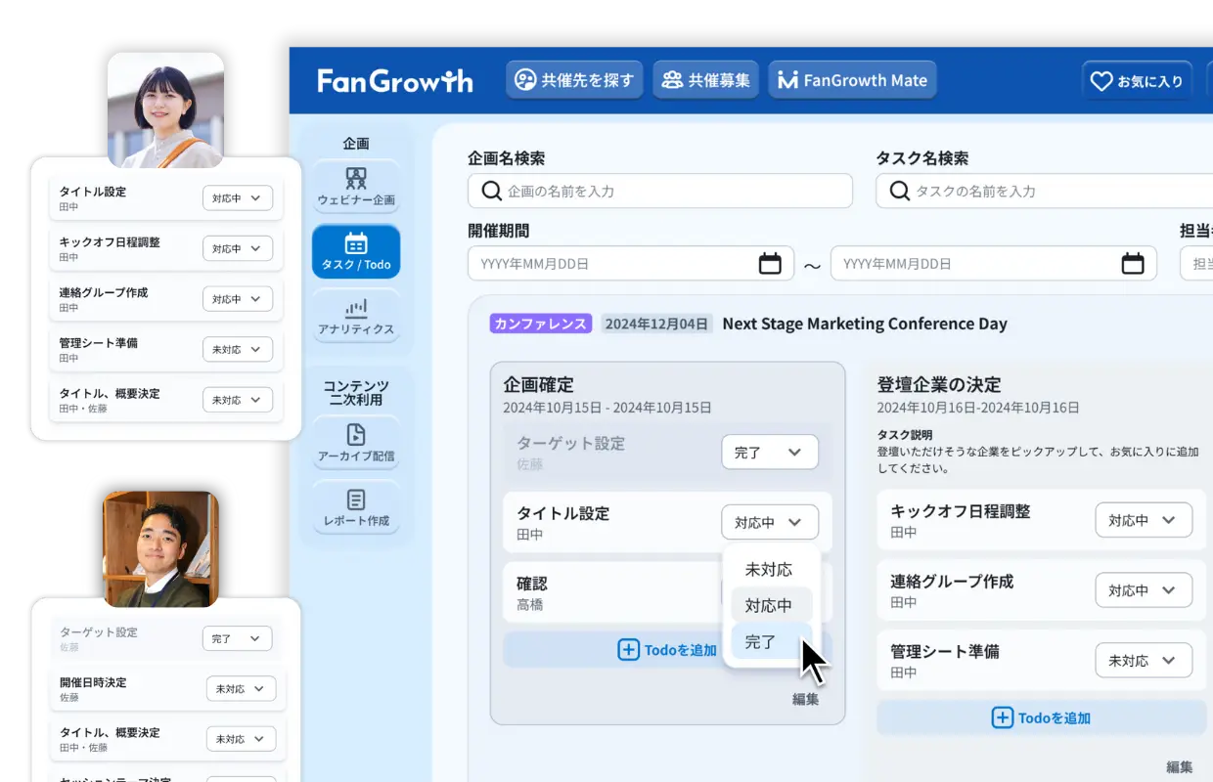Click the woman's profile photo
The height and width of the screenshot is (782, 1213).
(x=165, y=109)
